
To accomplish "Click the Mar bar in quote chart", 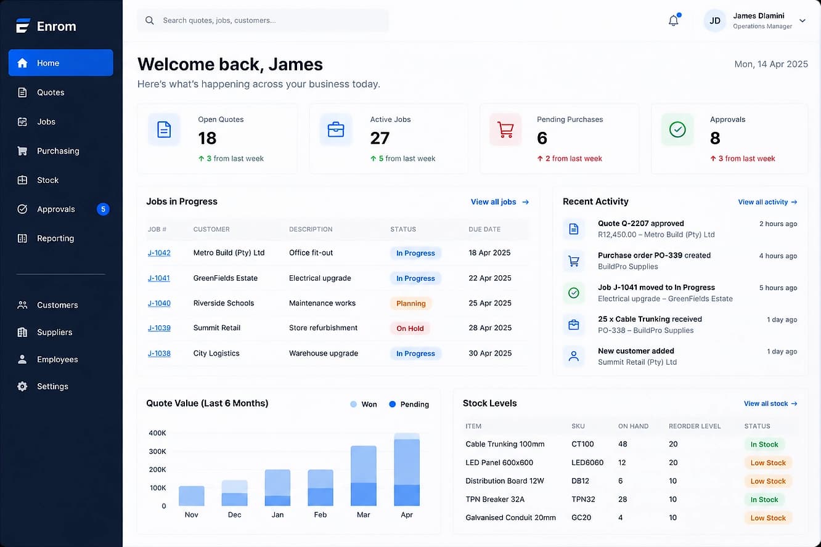I will coord(364,476).
